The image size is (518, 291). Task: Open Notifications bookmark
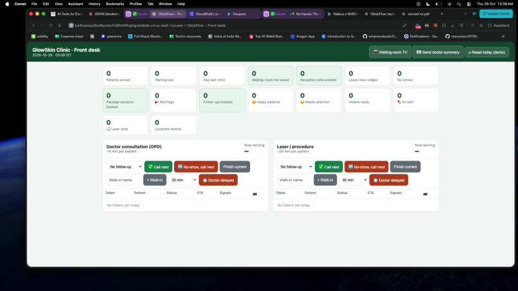pyautogui.click(x=421, y=37)
